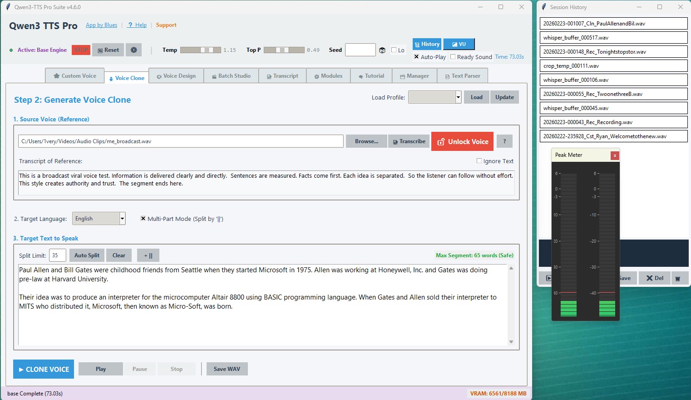Open the engine settings gear icon
The width and height of the screenshot is (691, 400).
pyautogui.click(x=133, y=50)
